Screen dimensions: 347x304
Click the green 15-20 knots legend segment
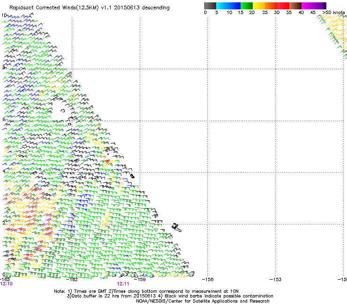click(x=247, y=6)
